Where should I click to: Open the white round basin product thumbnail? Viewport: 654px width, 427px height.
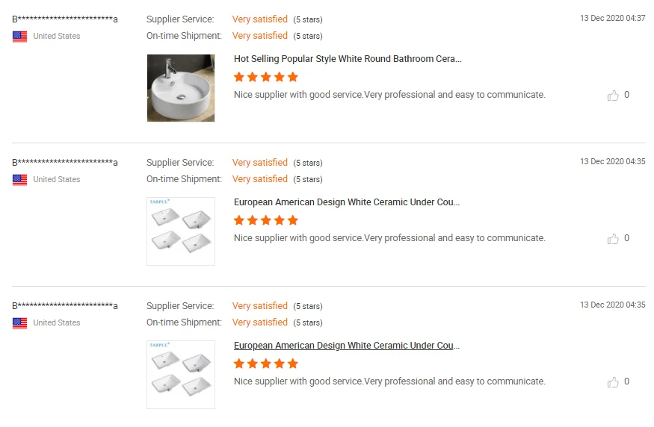(181, 88)
